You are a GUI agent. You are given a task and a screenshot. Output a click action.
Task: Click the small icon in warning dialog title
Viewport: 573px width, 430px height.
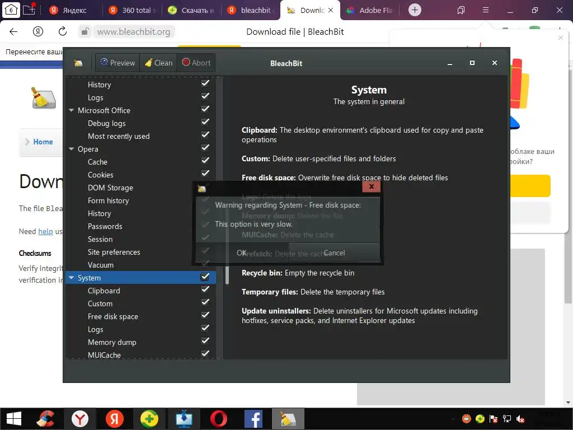(x=201, y=189)
